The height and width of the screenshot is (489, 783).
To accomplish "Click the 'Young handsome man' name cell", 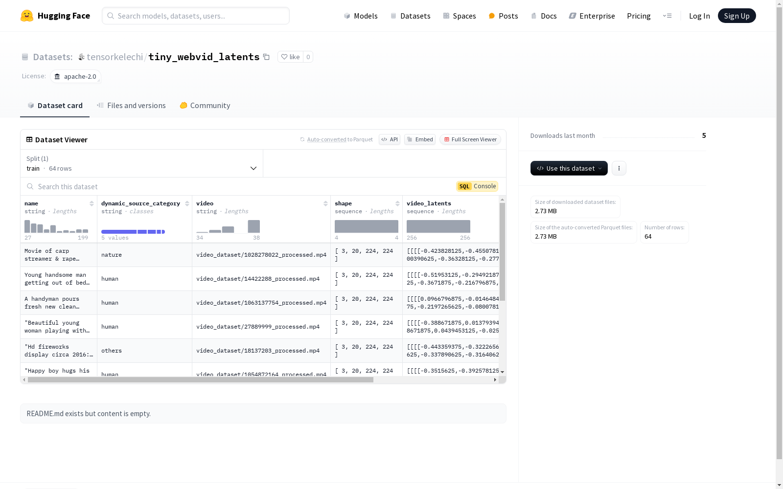I will tap(59, 279).
